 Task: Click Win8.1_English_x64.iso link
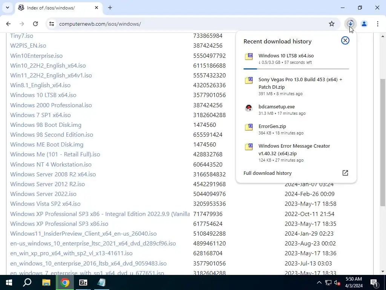(40, 85)
